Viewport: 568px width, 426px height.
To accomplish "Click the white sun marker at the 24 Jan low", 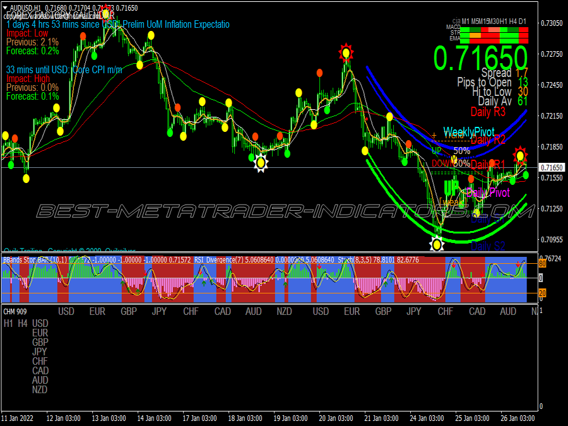I will click(x=437, y=244).
